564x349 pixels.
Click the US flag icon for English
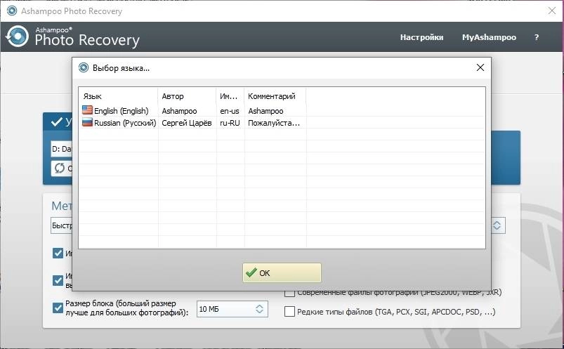click(x=87, y=110)
